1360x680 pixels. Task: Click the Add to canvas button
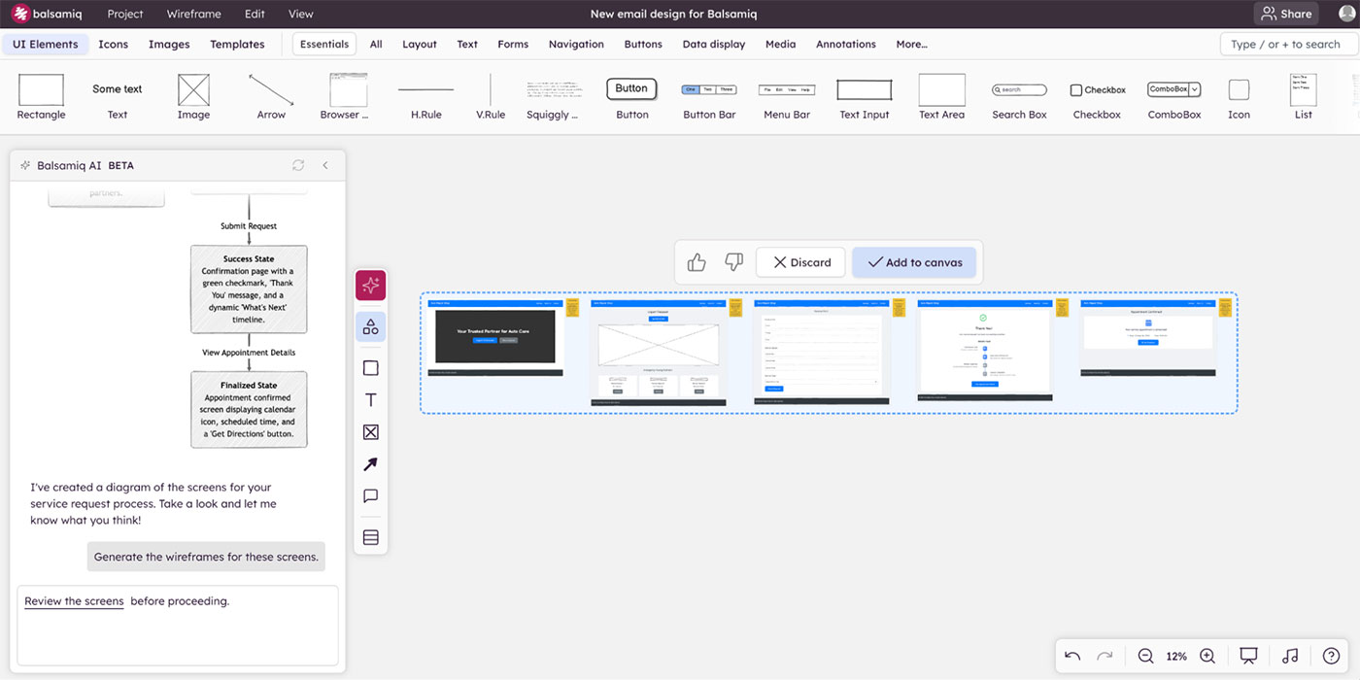click(x=914, y=261)
